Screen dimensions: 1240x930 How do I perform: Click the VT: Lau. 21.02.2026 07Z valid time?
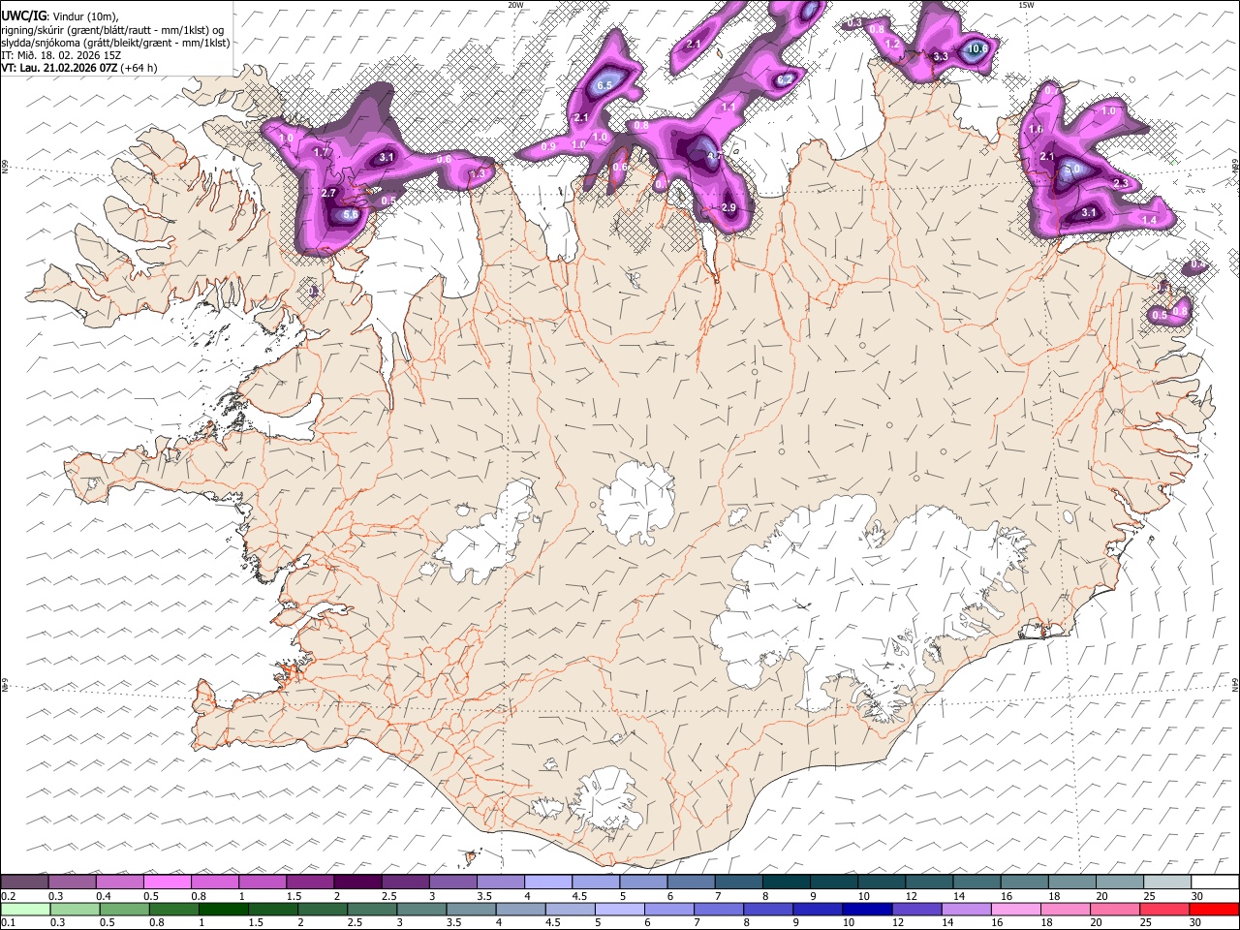click(x=78, y=68)
